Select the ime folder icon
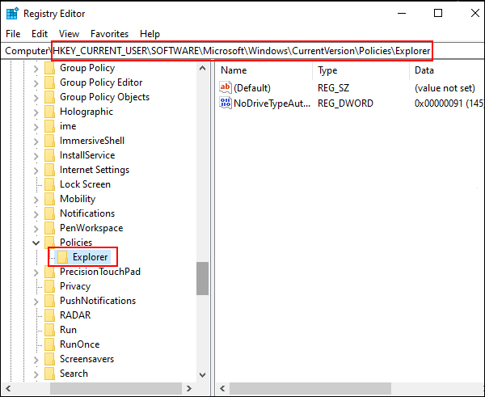Viewport: 485px width, 397px height. coord(49,126)
